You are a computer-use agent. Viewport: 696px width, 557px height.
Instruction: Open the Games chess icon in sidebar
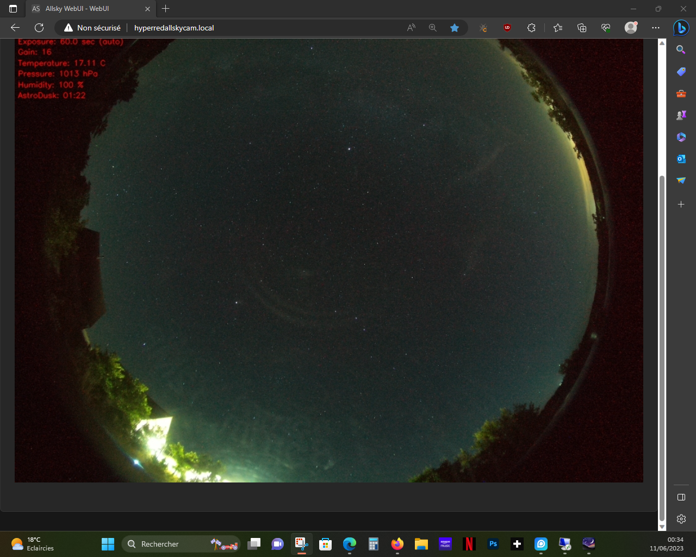pyautogui.click(x=681, y=115)
